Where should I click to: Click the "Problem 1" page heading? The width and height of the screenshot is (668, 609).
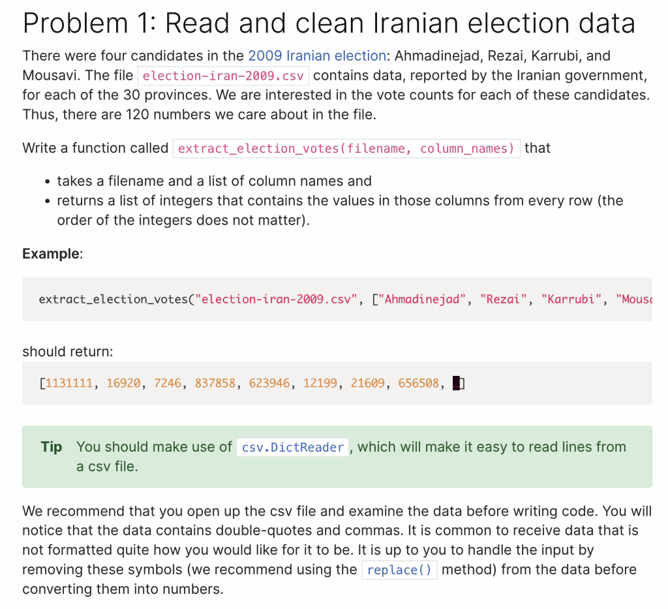[329, 23]
